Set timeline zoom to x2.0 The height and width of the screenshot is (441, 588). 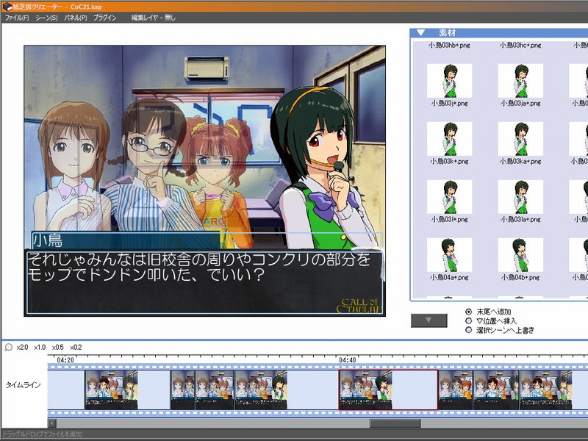point(22,348)
